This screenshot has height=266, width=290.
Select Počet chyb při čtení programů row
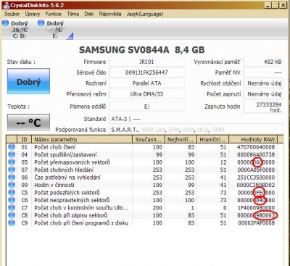pyautogui.click(x=81, y=223)
